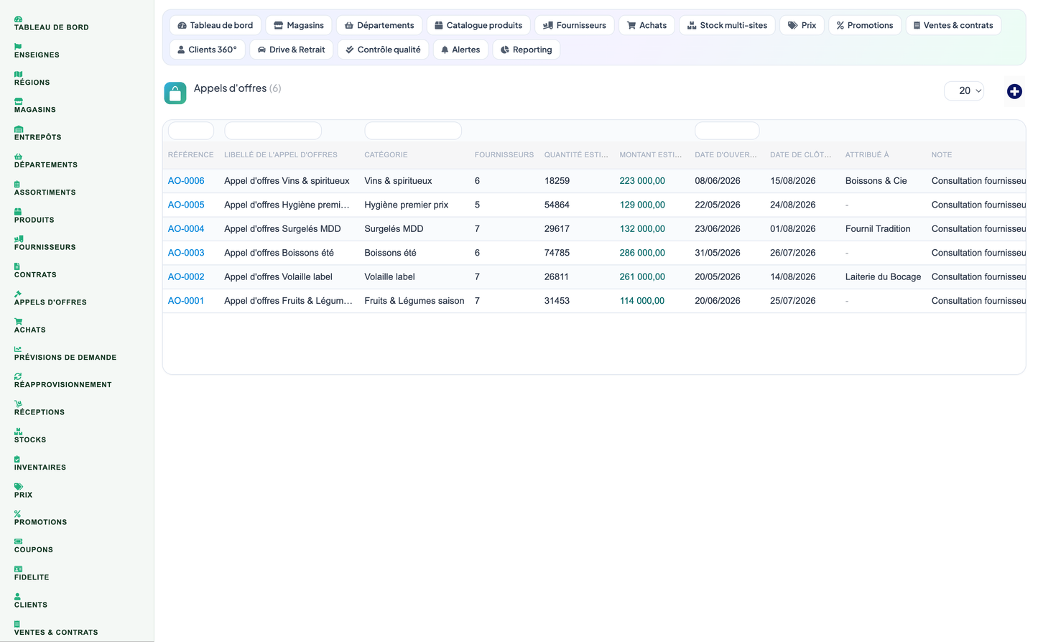Sort by the Montant estimé column header
Screen dimensions: 1038x642
(x=651, y=155)
